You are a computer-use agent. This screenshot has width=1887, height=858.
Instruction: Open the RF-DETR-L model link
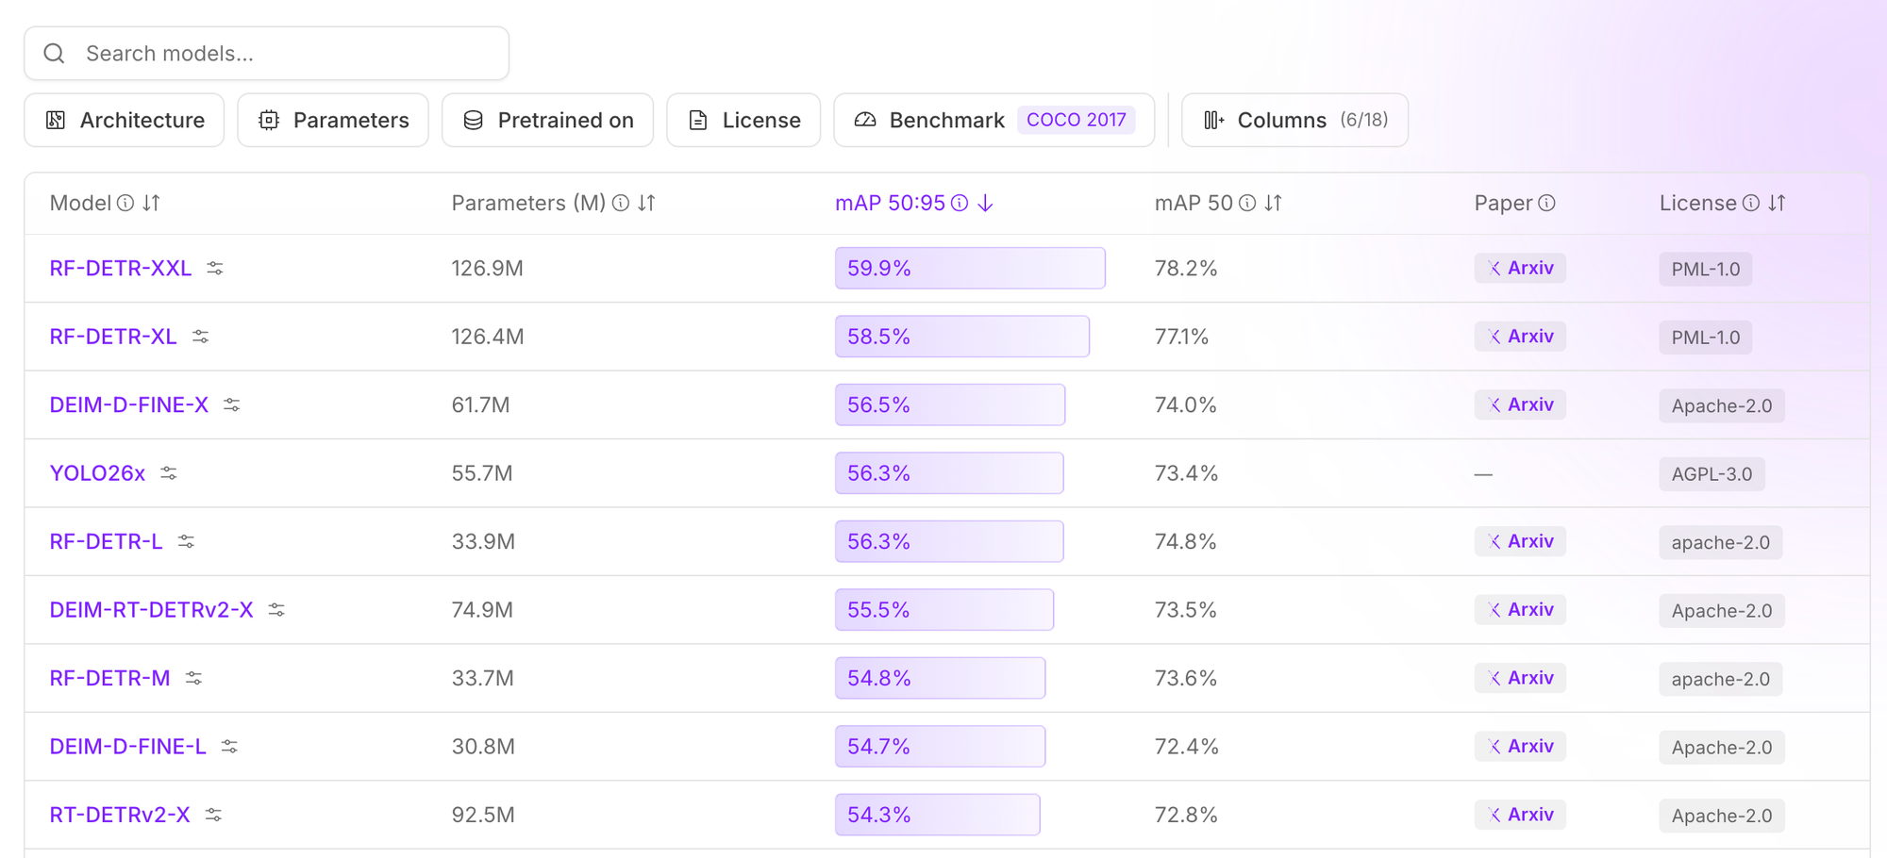tap(106, 542)
